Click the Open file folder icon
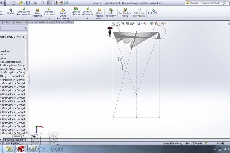The height and width of the screenshot is (153, 230). (21, 3)
